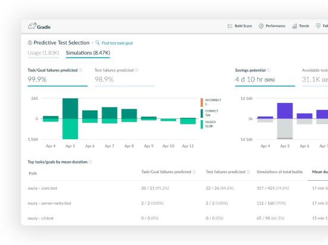This screenshot has width=328, height=245.
Task: Switch to the Usage (1.83K) tab
Action: tap(43, 53)
